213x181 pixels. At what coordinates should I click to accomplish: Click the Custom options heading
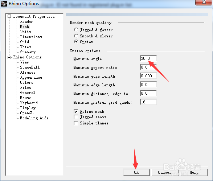(x=85, y=51)
